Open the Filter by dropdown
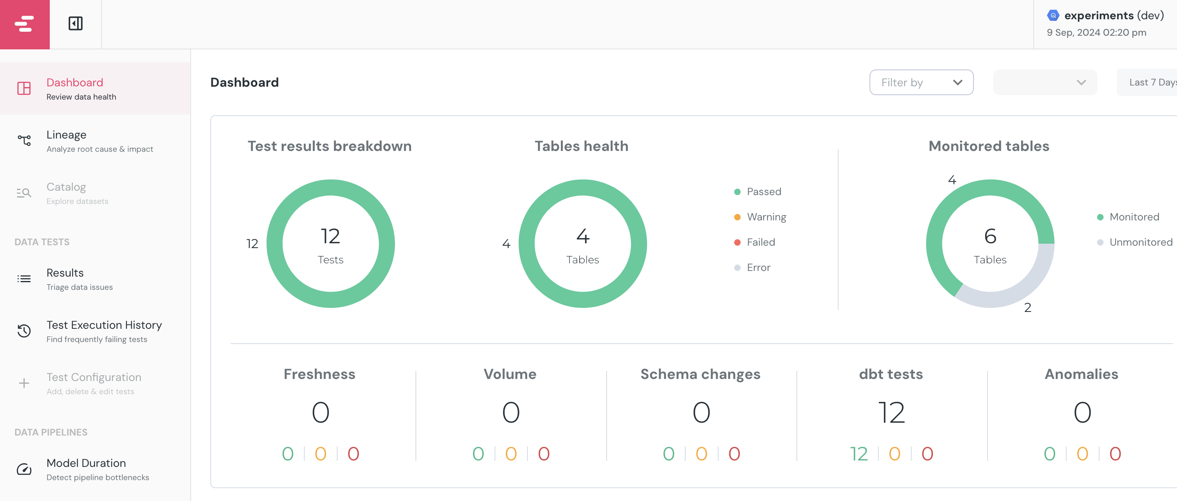Screen dimensions: 1177x501 click(x=921, y=82)
